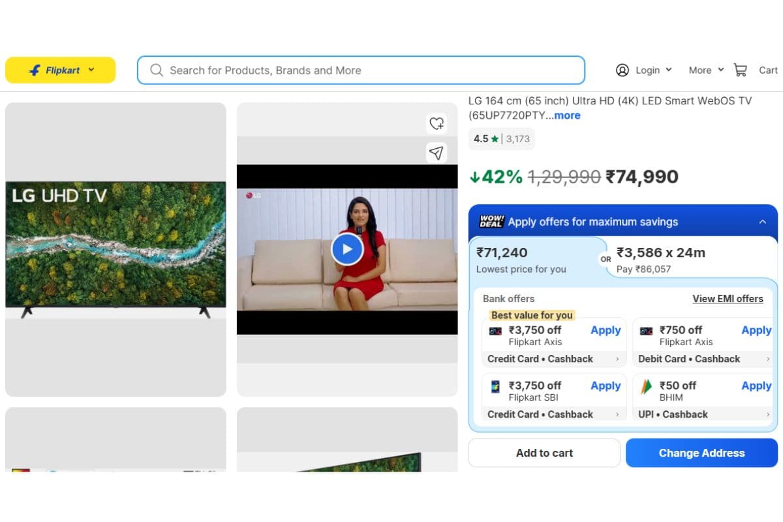
Task: Open the LG UHD TV product image
Action: (115, 249)
